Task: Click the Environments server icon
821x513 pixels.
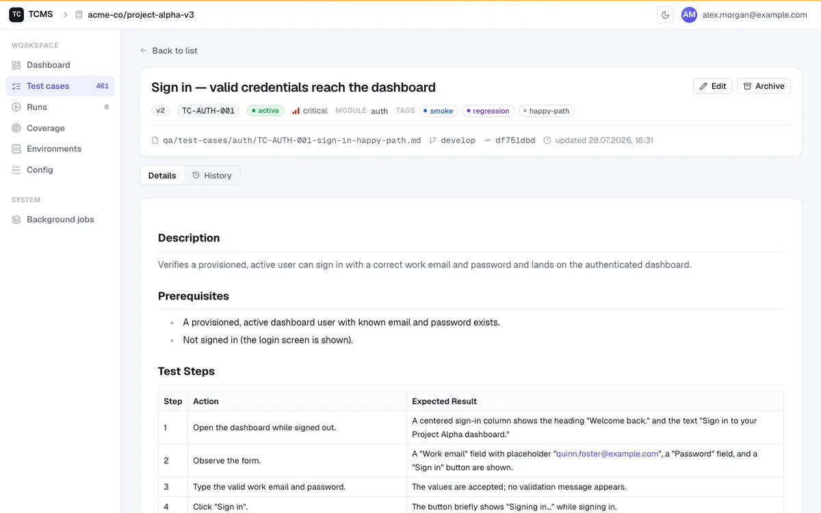Action: pos(16,148)
